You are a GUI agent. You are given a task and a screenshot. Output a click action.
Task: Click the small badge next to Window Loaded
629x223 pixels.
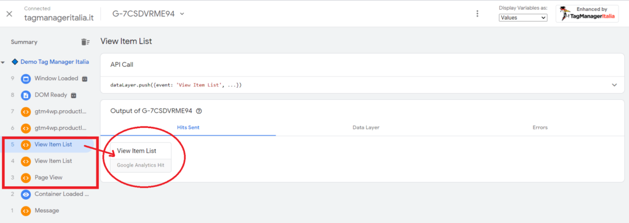pyautogui.click(x=85, y=79)
